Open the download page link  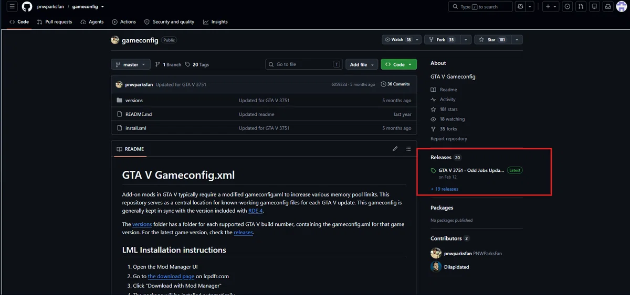click(171, 276)
